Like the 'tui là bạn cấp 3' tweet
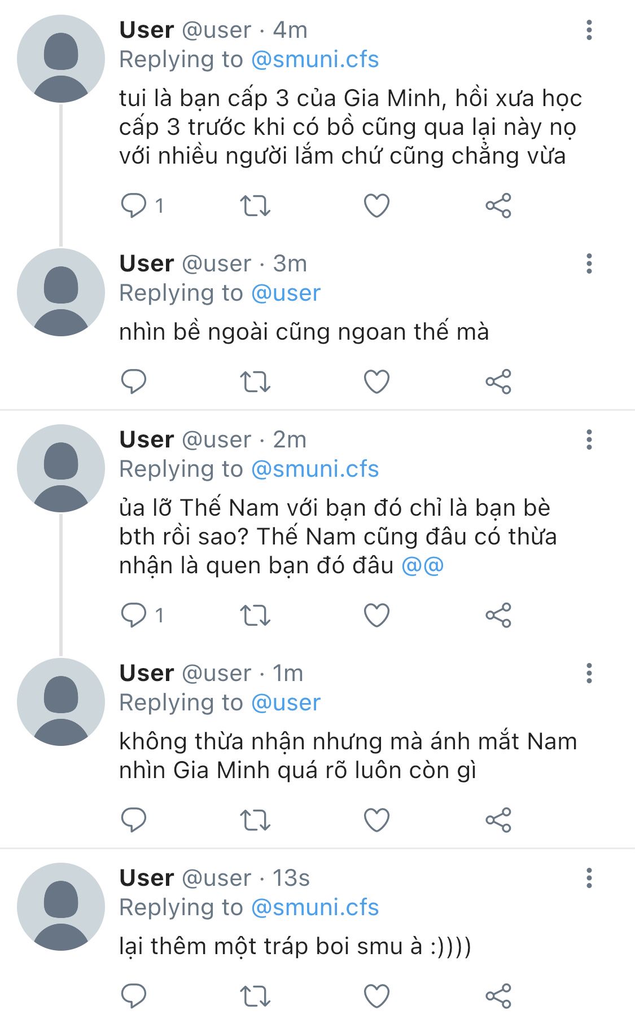 pyautogui.click(x=376, y=205)
